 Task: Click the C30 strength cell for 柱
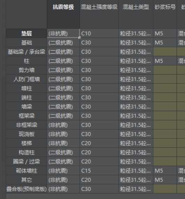click(x=99, y=61)
